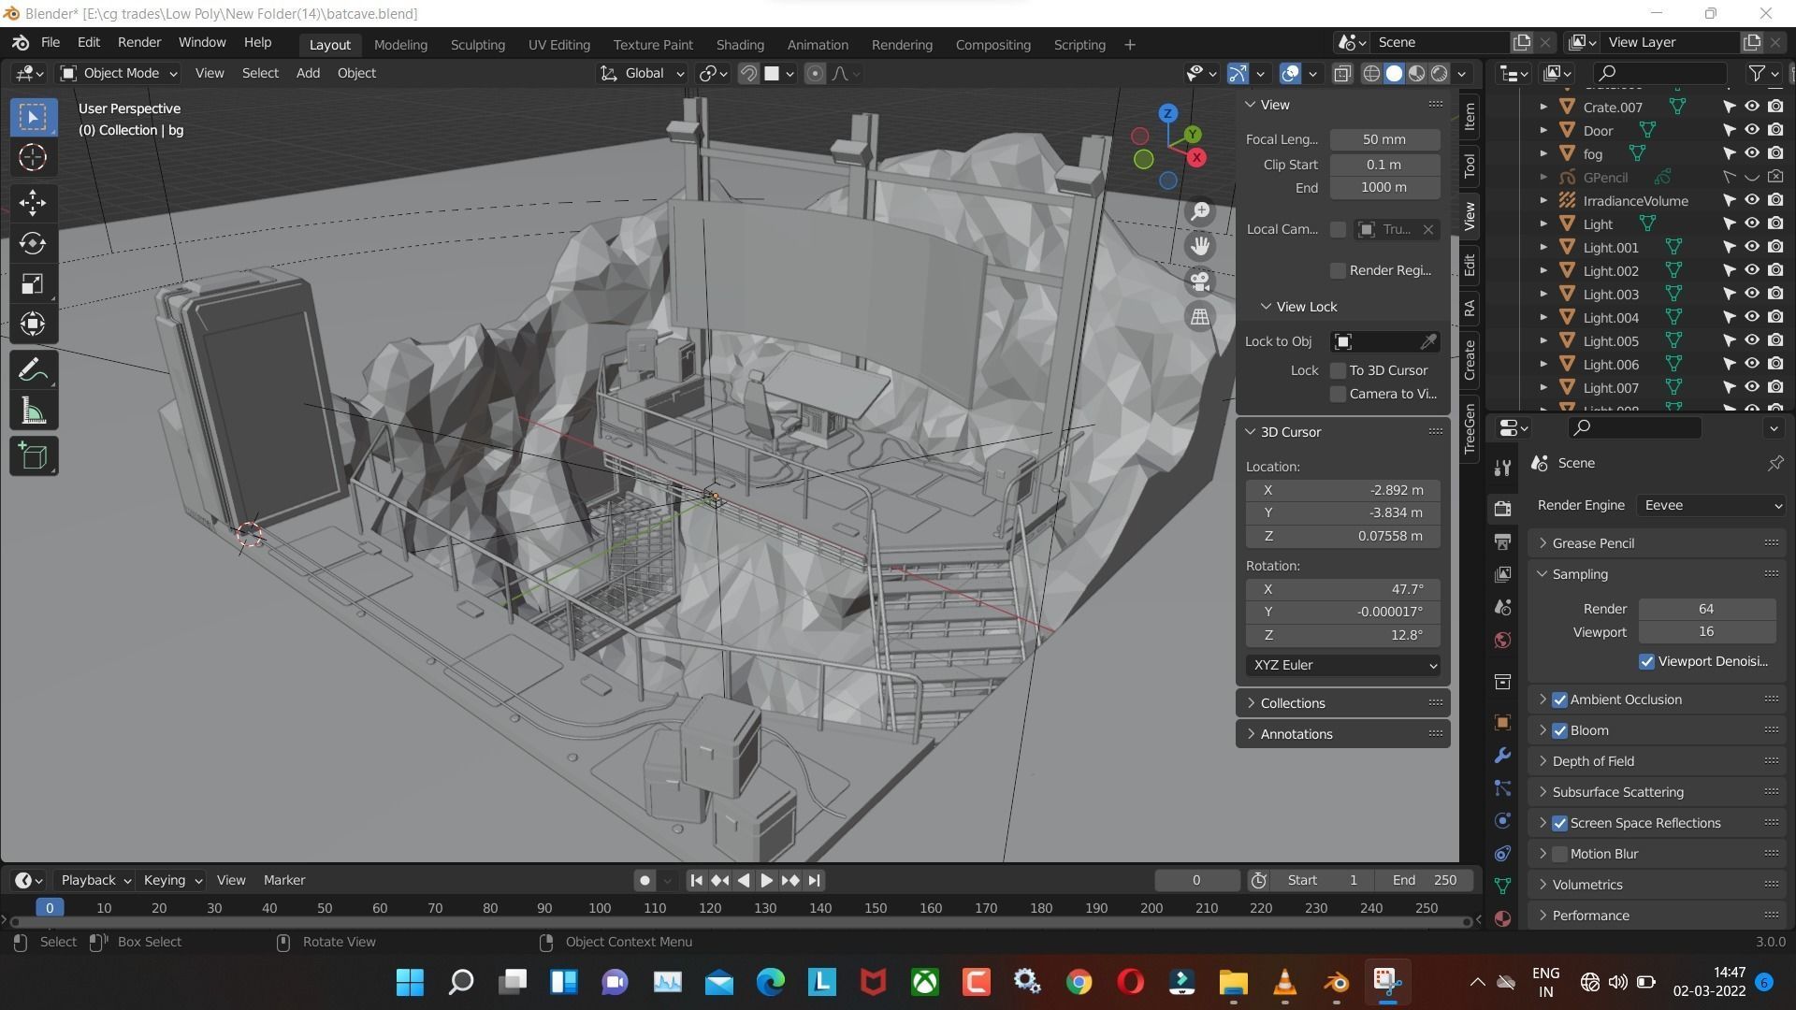The height and width of the screenshot is (1010, 1796).
Task: Switch to the Shading workspace tab
Action: pyautogui.click(x=740, y=45)
